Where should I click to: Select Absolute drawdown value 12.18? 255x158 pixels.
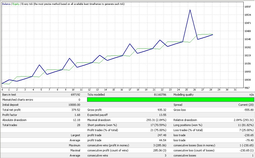[x=76, y=120]
